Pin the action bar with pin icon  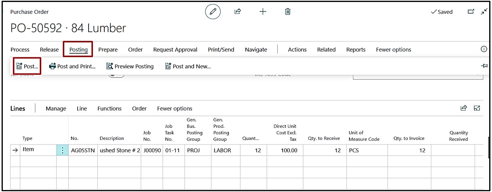coord(484,66)
